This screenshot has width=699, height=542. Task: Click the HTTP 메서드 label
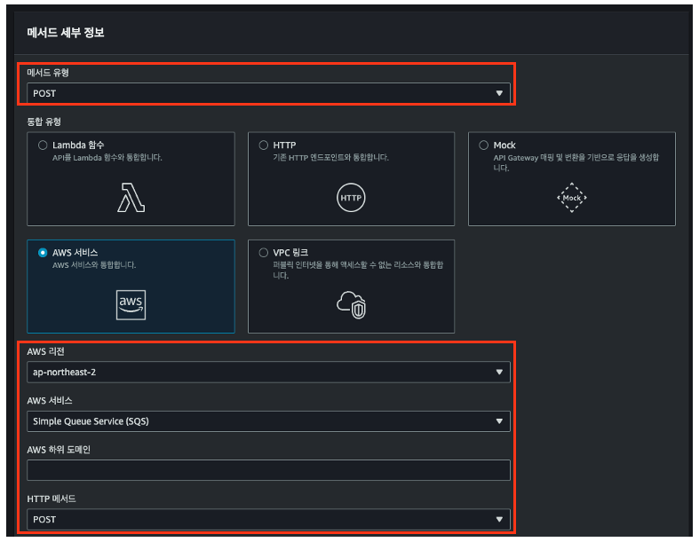click(x=52, y=499)
